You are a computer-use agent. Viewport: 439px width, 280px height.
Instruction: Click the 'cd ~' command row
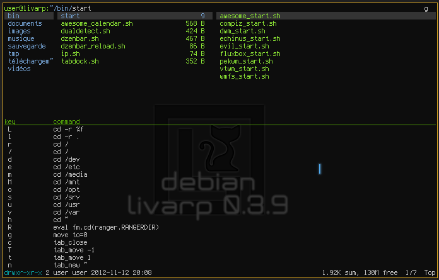61,220
